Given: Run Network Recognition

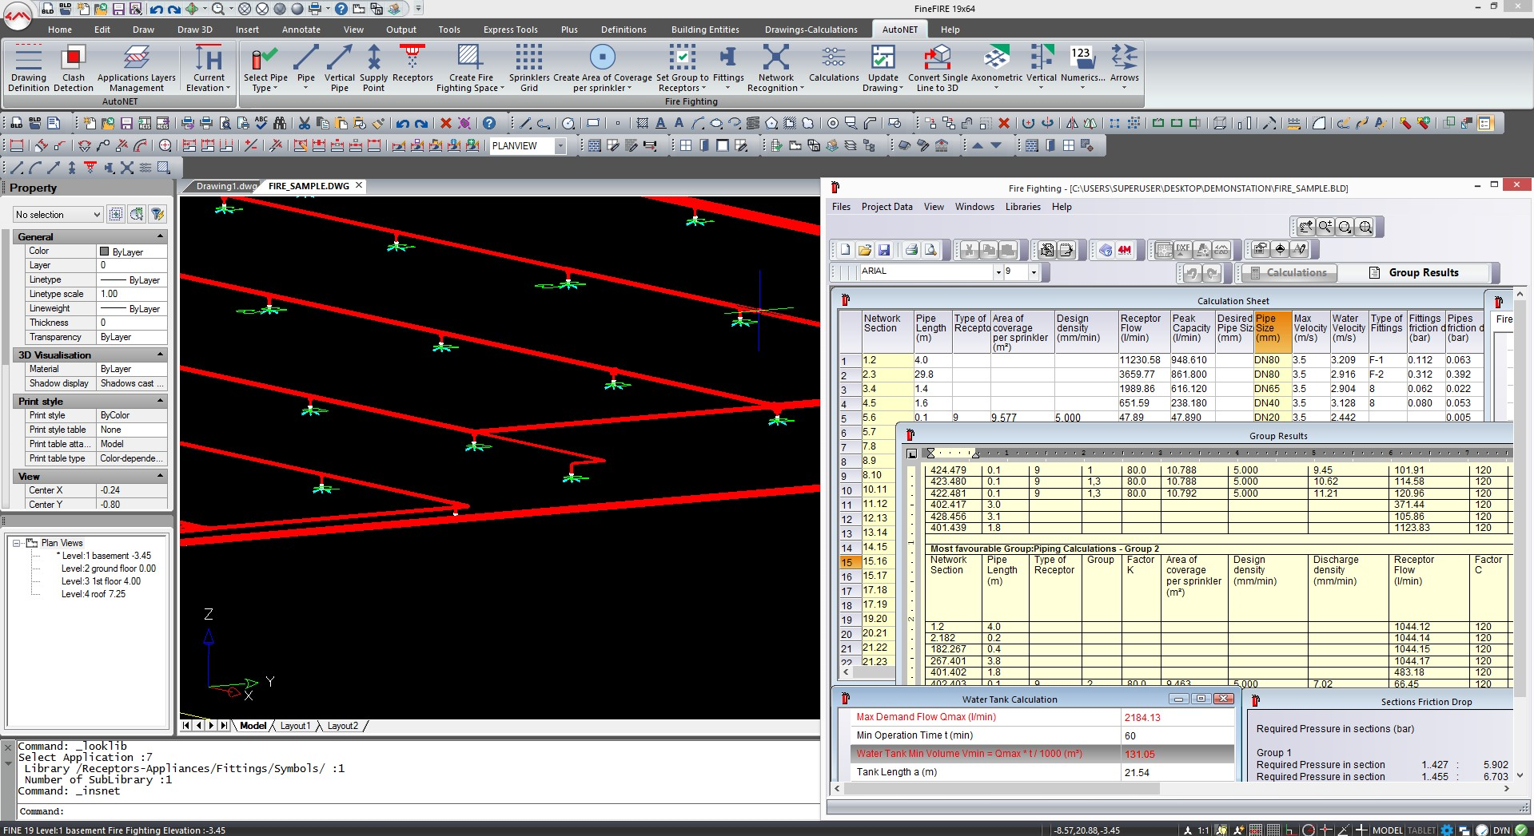Looking at the screenshot, I should coord(775,67).
